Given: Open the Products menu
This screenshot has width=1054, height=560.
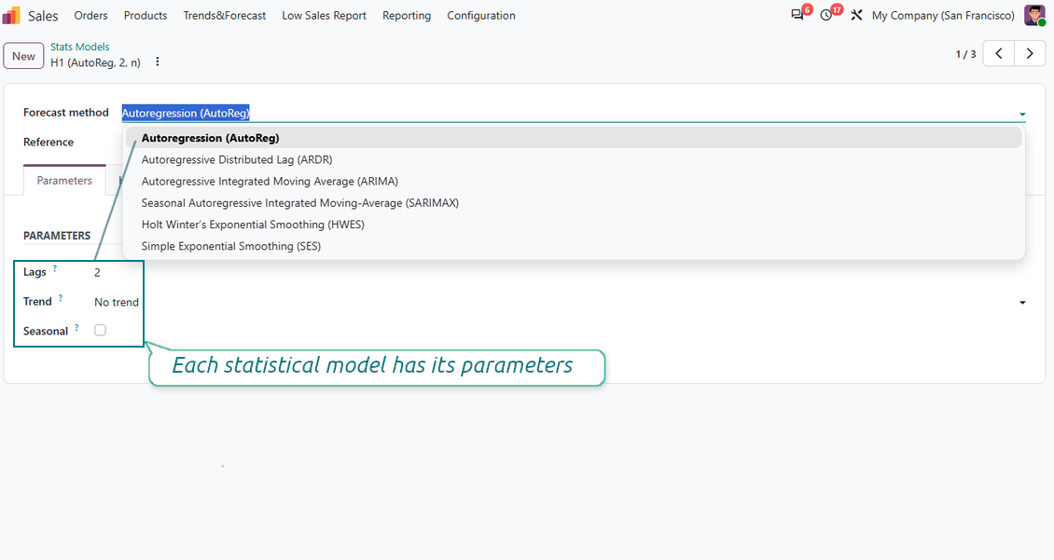Looking at the screenshot, I should [x=146, y=16].
